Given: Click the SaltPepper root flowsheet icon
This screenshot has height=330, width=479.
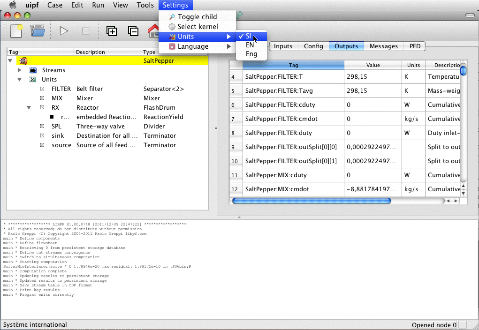Looking at the screenshot, I should (23, 61).
